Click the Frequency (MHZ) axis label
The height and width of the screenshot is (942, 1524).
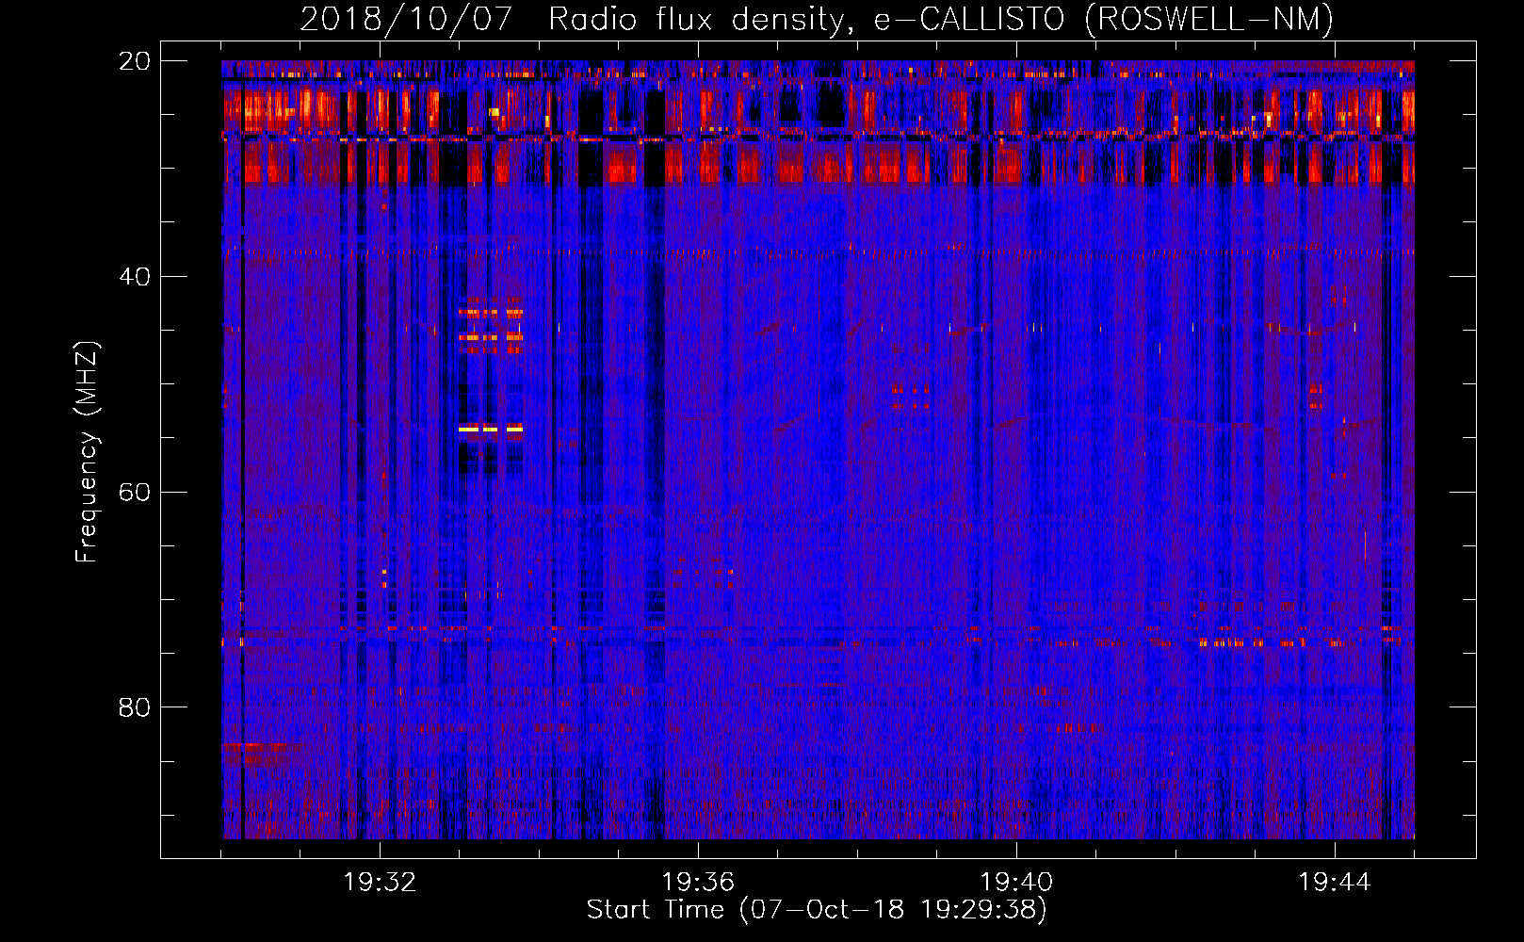(x=87, y=452)
